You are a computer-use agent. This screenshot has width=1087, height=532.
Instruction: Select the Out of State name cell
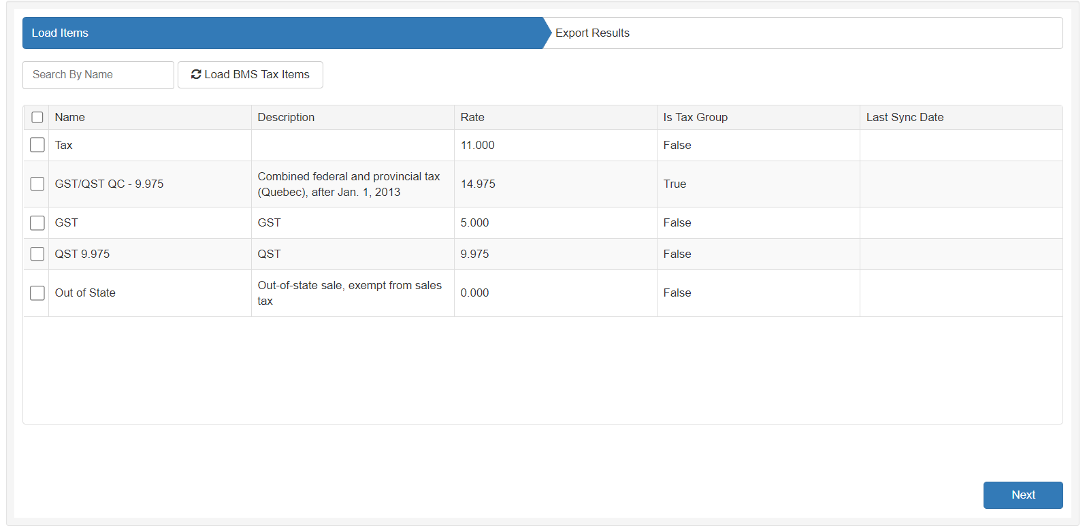[85, 293]
